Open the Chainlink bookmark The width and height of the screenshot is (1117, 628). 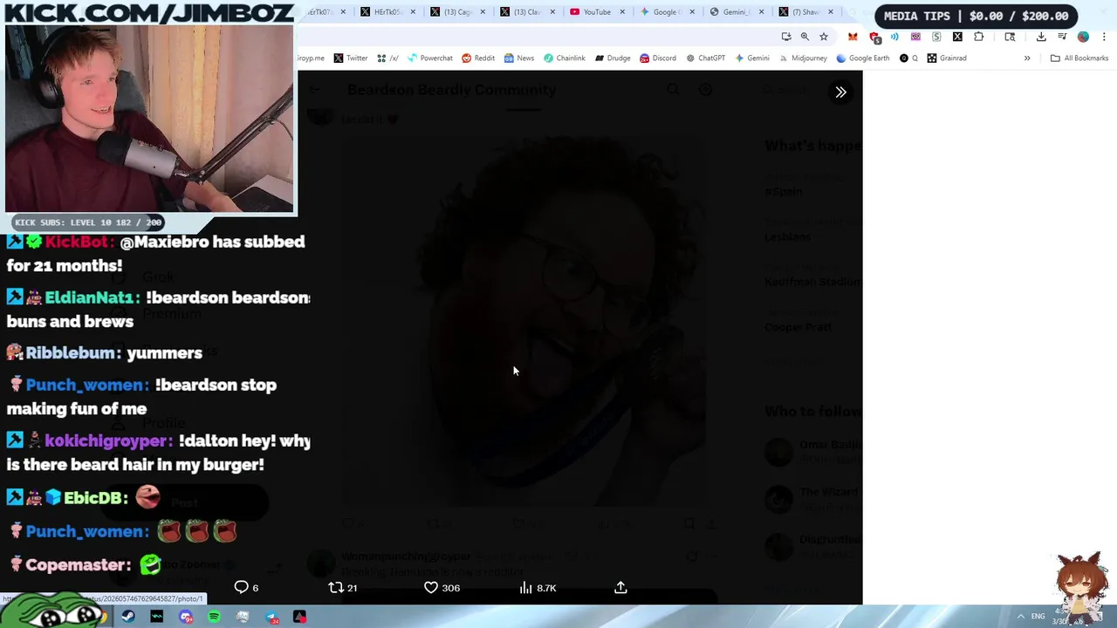(565, 58)
